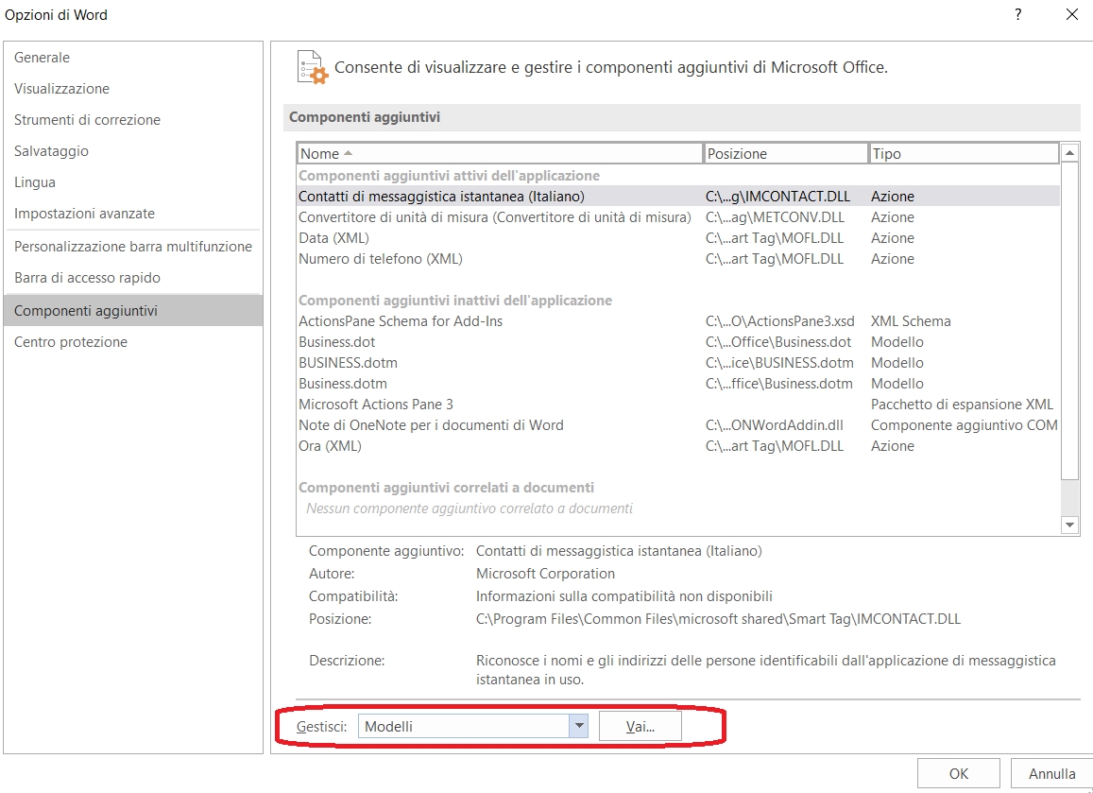This screenshot has width=1093, height=793.
Task: Select the BUSINESS.dotm uppercase row
Action: tap(677, 363)
